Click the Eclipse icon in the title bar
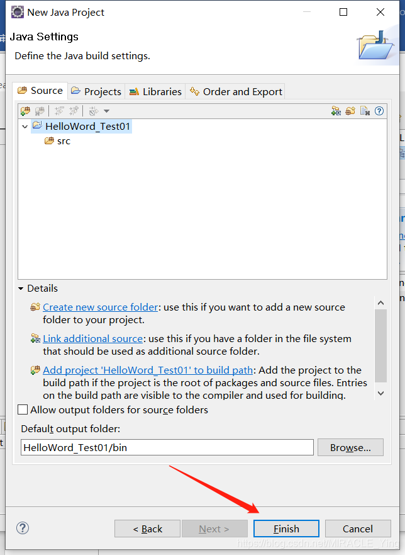Viewport: 405px width, 555px height. [x=18, y=12]
